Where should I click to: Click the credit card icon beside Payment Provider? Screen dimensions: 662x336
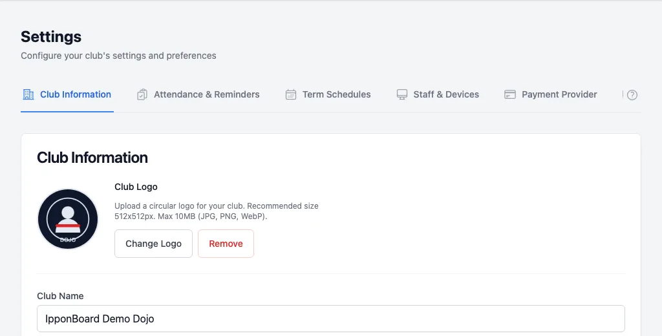(510, 94)
